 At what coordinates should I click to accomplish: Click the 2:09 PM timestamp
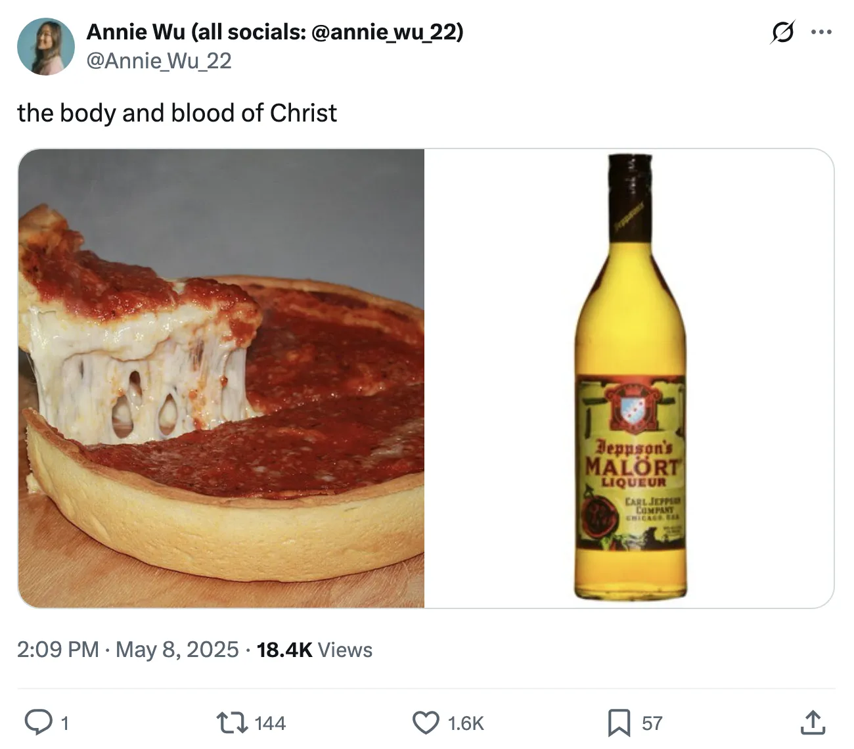(x=58, y=650)
